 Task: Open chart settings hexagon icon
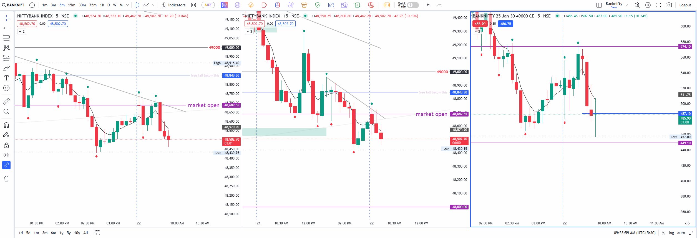[x=648, y=5]
